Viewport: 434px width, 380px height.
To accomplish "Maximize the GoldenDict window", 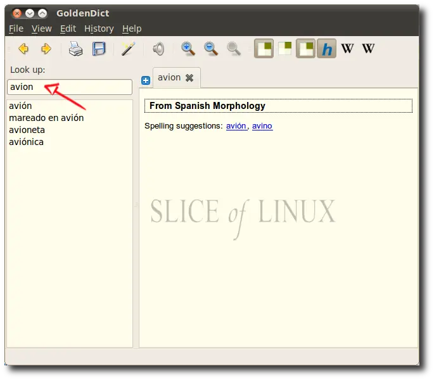I will pos(42,13).
